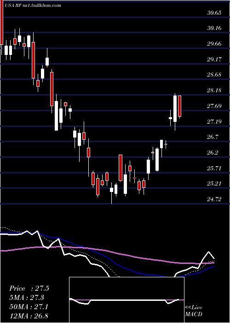Click the 5MA : 27.3 readout
The height and width of the screenshot is (323, 230).
[x=27, y=298]
